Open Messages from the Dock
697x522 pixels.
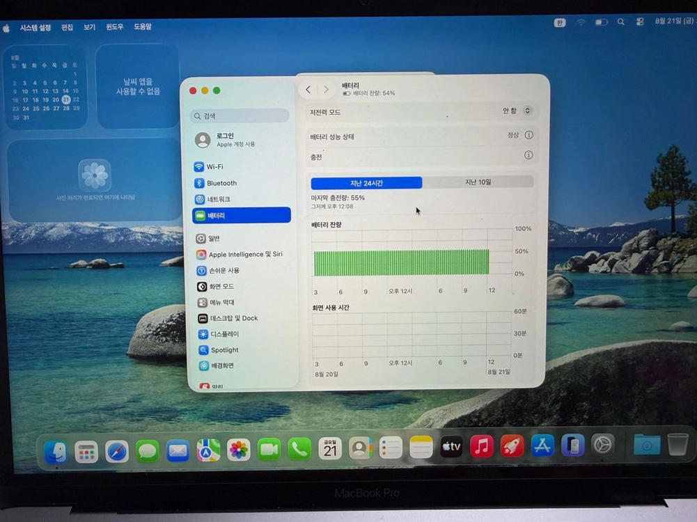tap(147, 451)
